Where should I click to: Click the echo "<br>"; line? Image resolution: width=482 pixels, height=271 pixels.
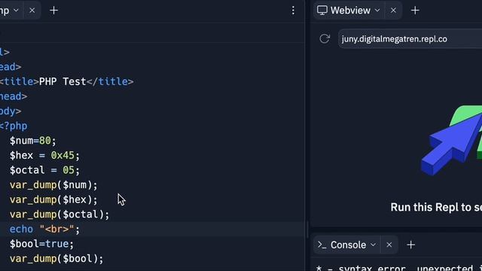pyautogui.click(x=44, y=229)
